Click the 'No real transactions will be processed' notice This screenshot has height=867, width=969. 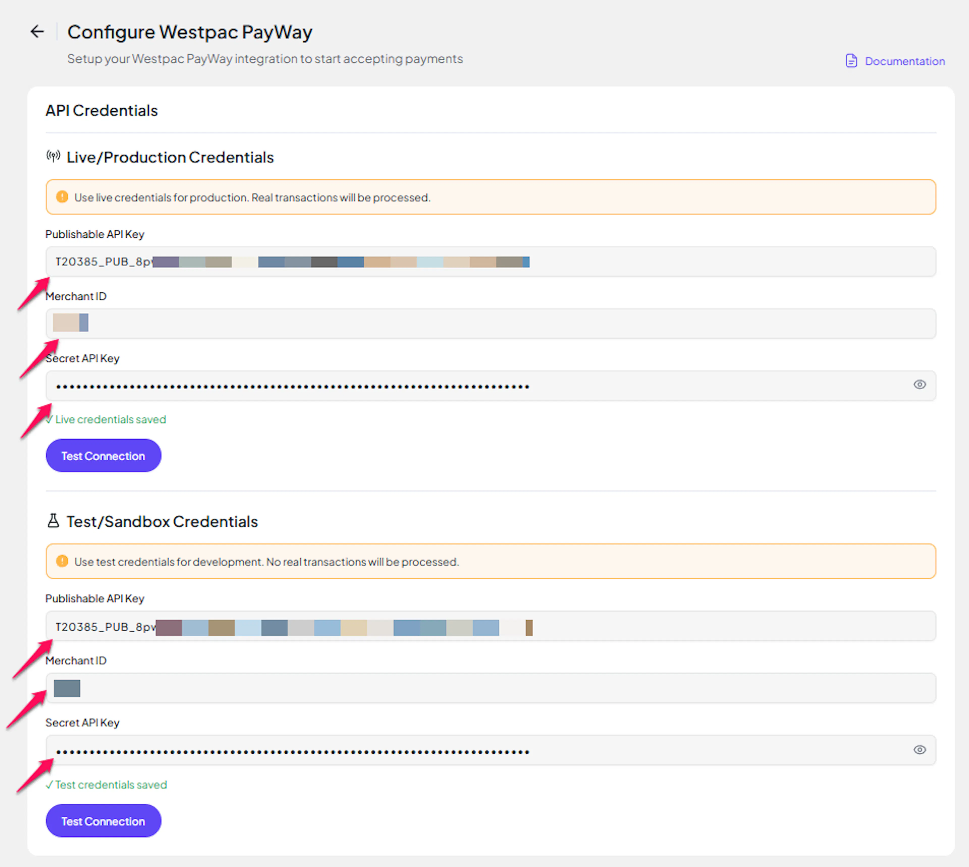[x=491, y=561]
